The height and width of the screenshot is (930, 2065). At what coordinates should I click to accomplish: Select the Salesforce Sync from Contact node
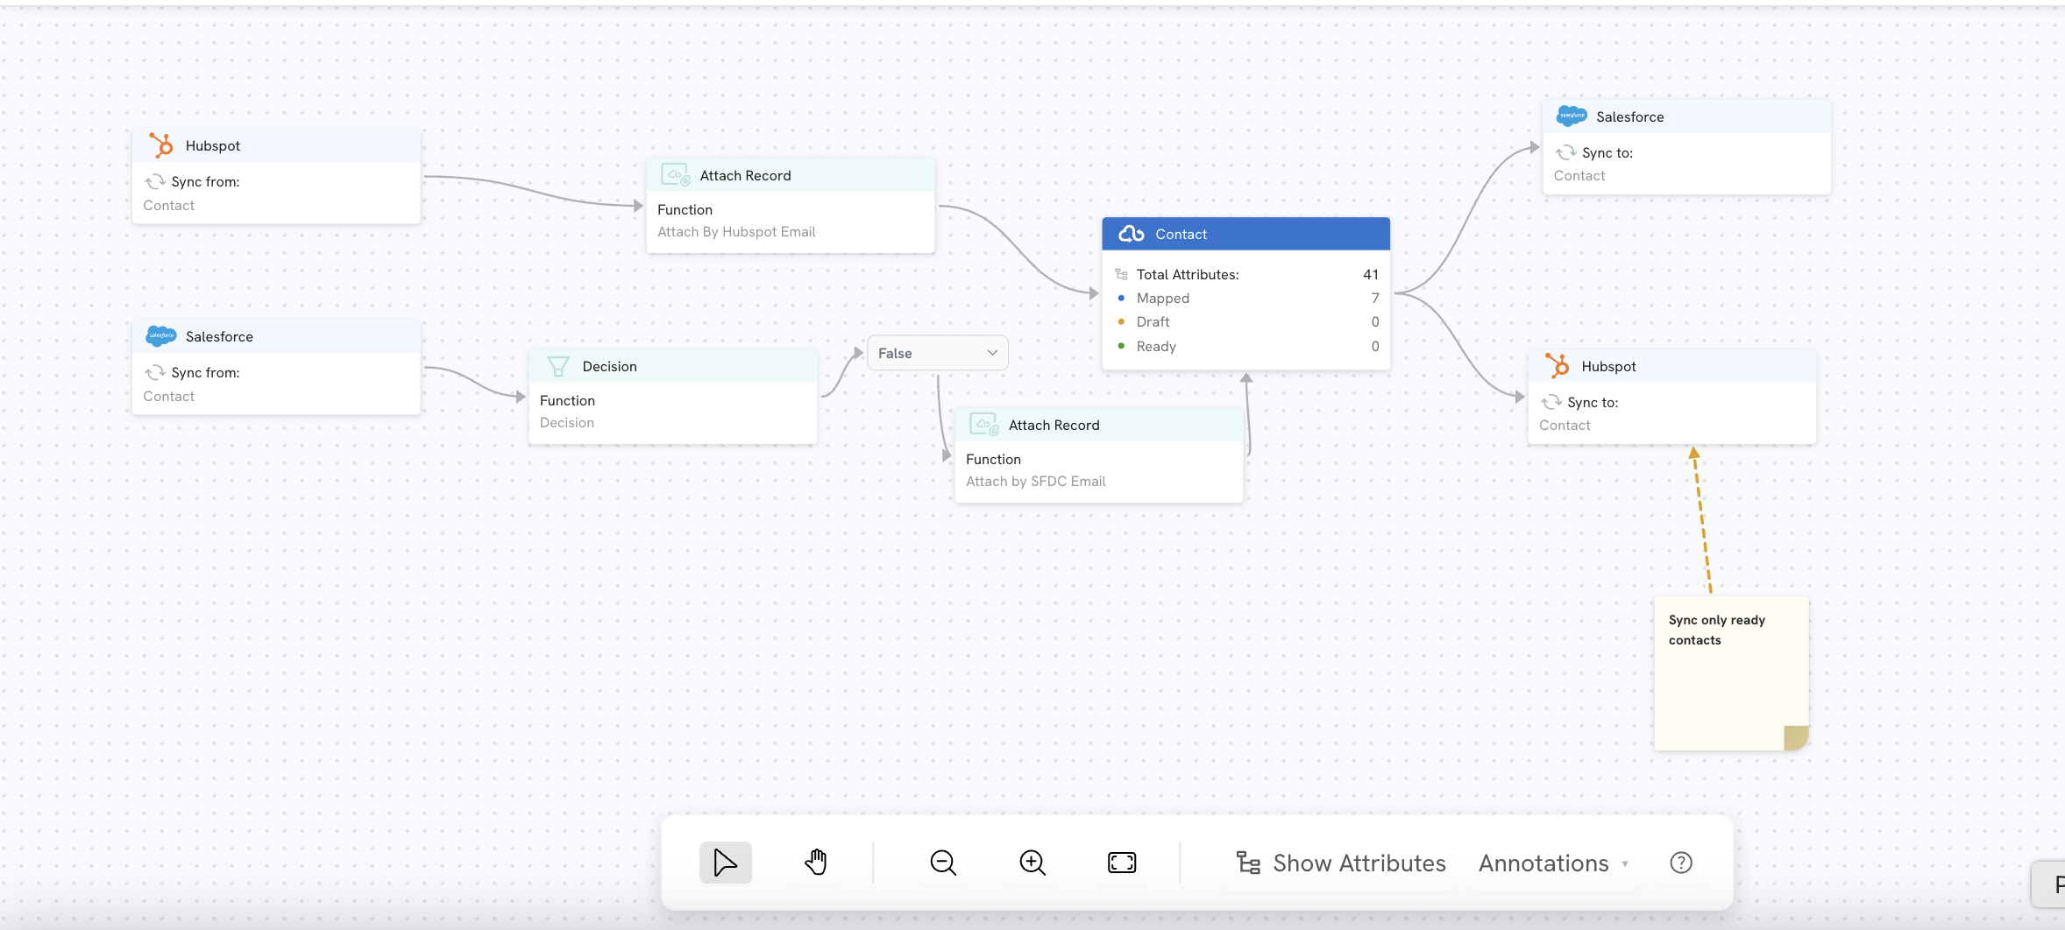click(276, 367)
